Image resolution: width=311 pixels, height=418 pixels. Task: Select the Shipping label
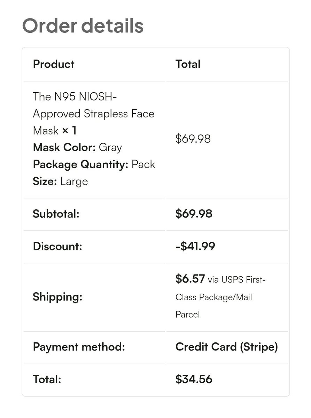(x=57, y=297)
